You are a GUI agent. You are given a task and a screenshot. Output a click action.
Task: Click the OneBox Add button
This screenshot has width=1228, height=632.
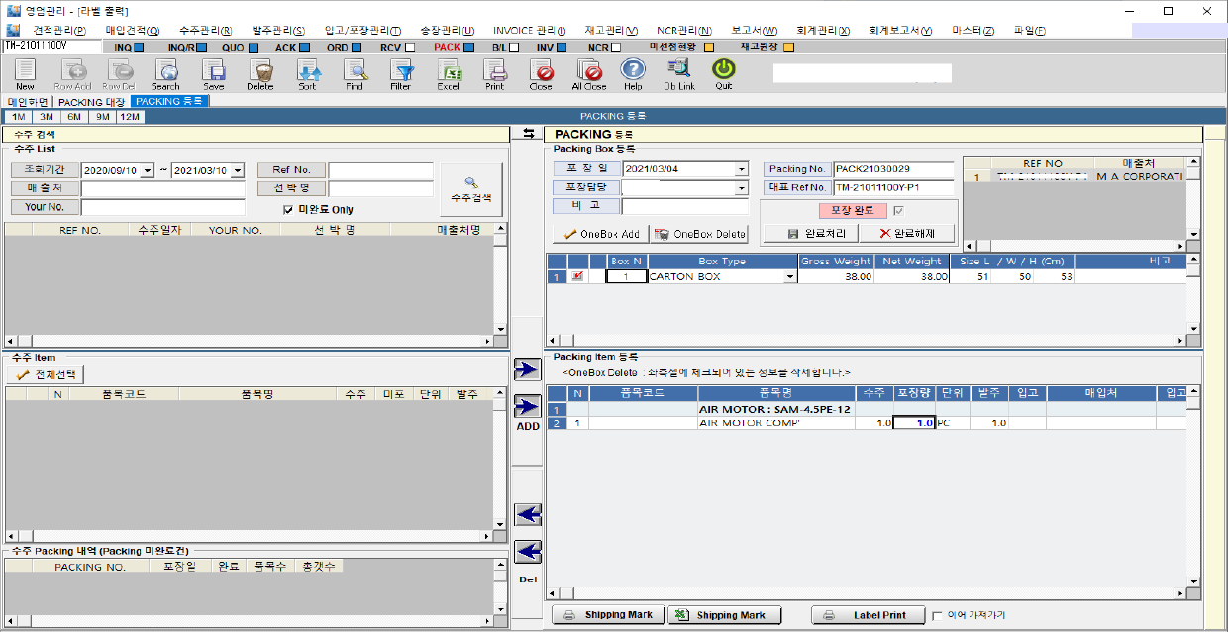(600, 234)
